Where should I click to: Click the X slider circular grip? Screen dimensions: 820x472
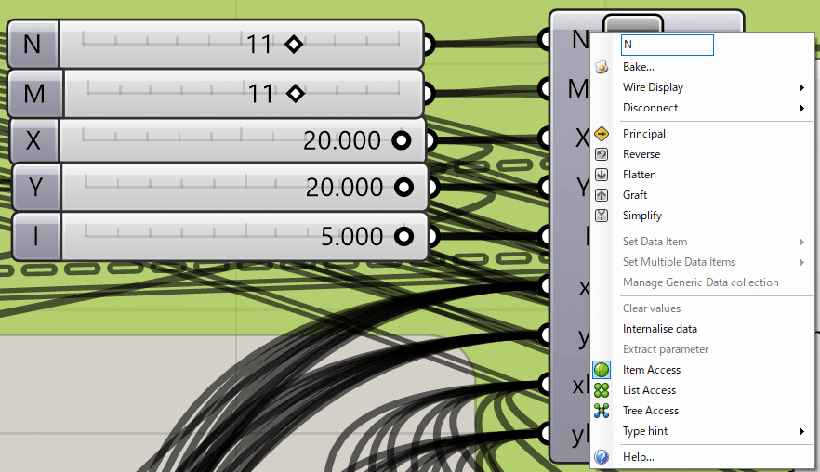[x=402, y=140]
